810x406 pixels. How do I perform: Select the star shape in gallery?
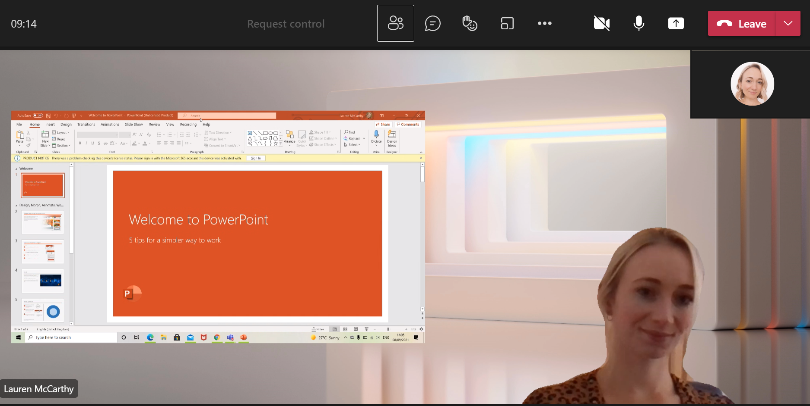coord(276,144)
